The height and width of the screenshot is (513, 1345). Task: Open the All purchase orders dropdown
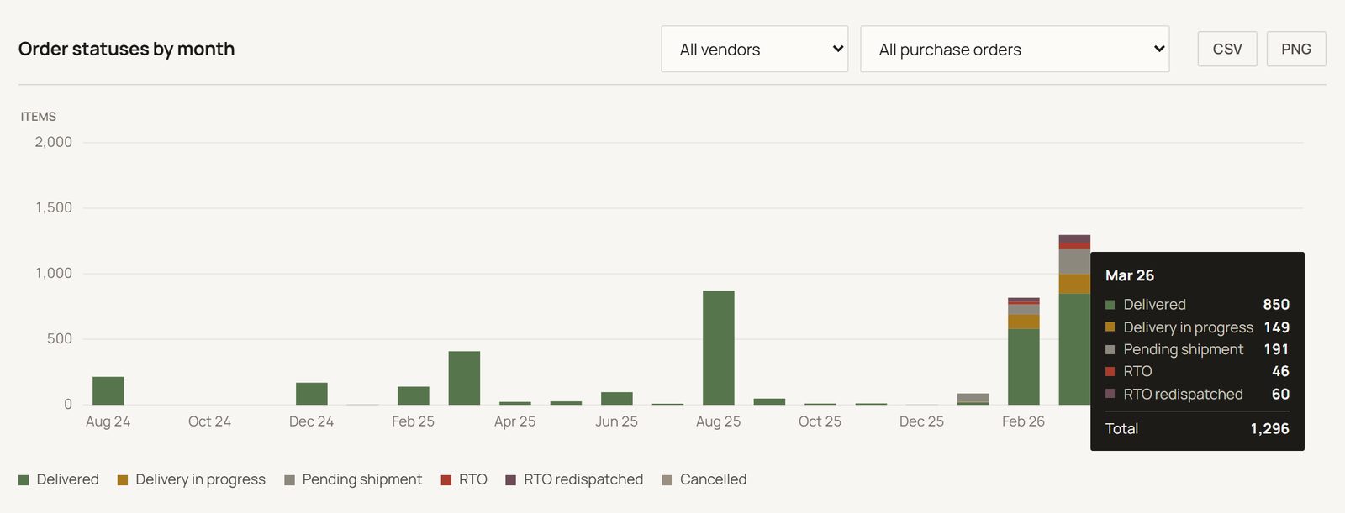pyautogui.click(x=1015, y=49)
